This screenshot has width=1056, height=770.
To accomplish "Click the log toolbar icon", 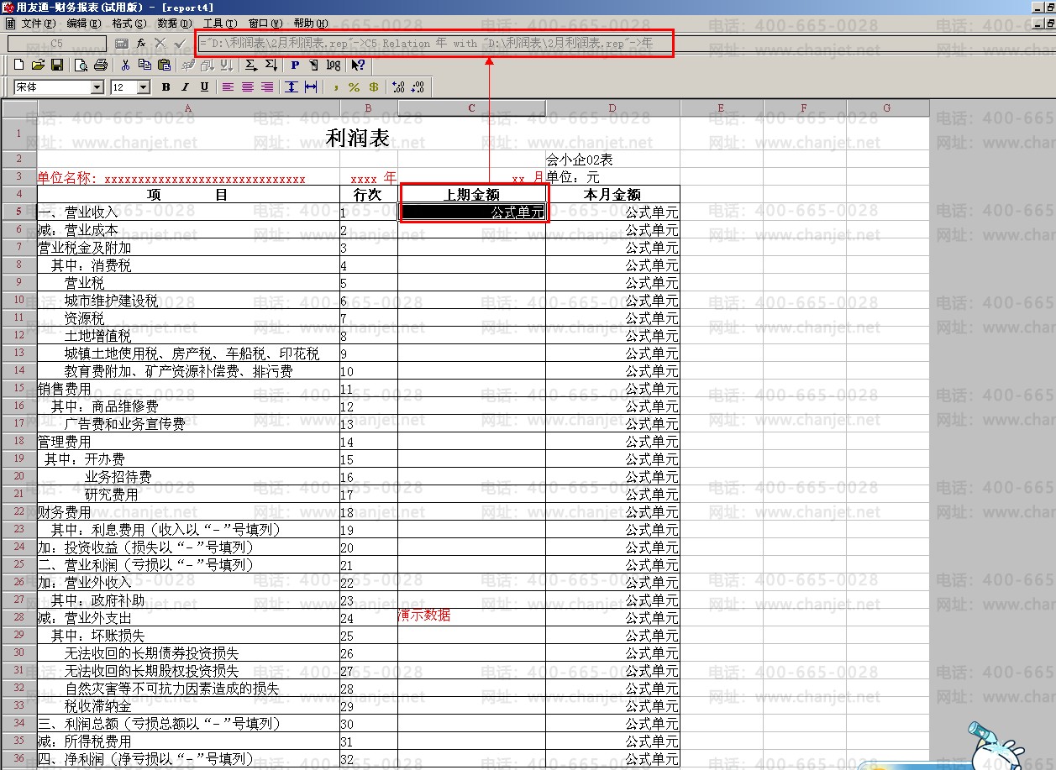I will click(334, 65).
